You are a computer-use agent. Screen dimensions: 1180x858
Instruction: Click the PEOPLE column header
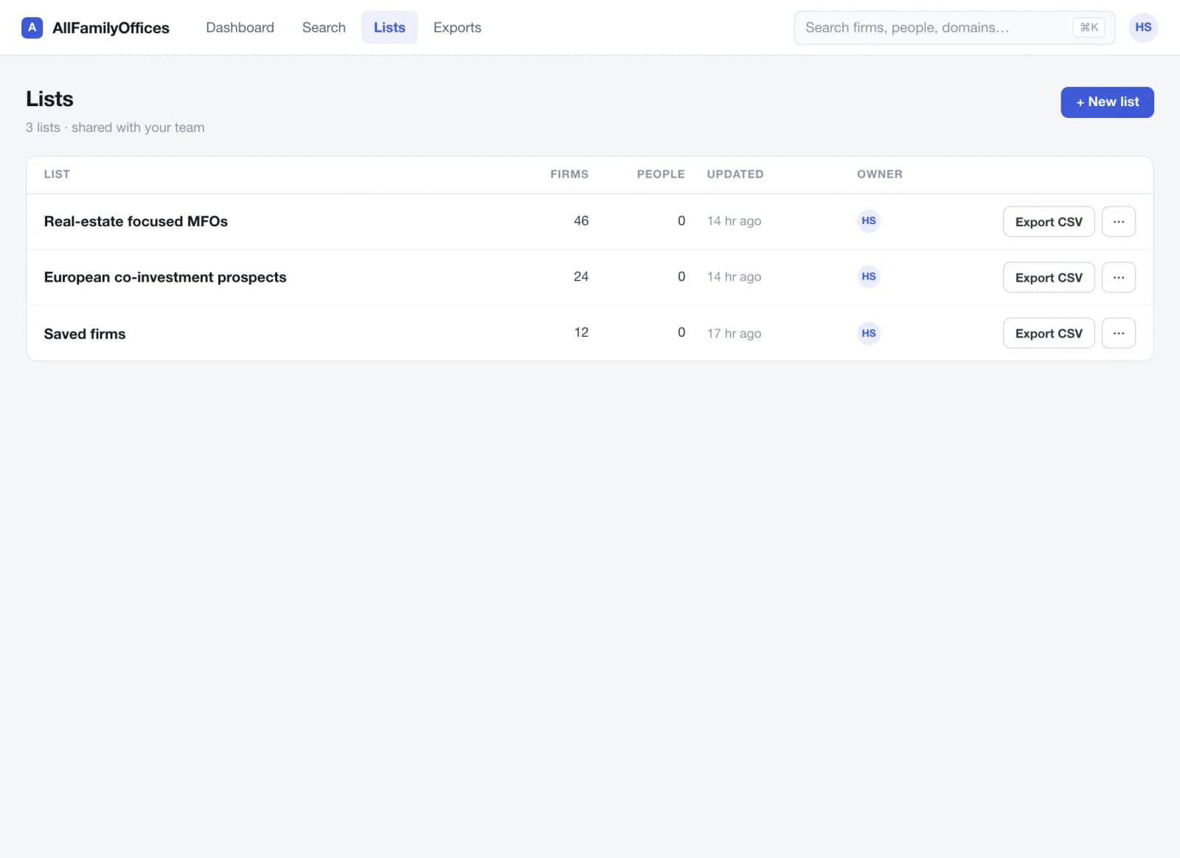pyautogui.click(x=661, y=174)
